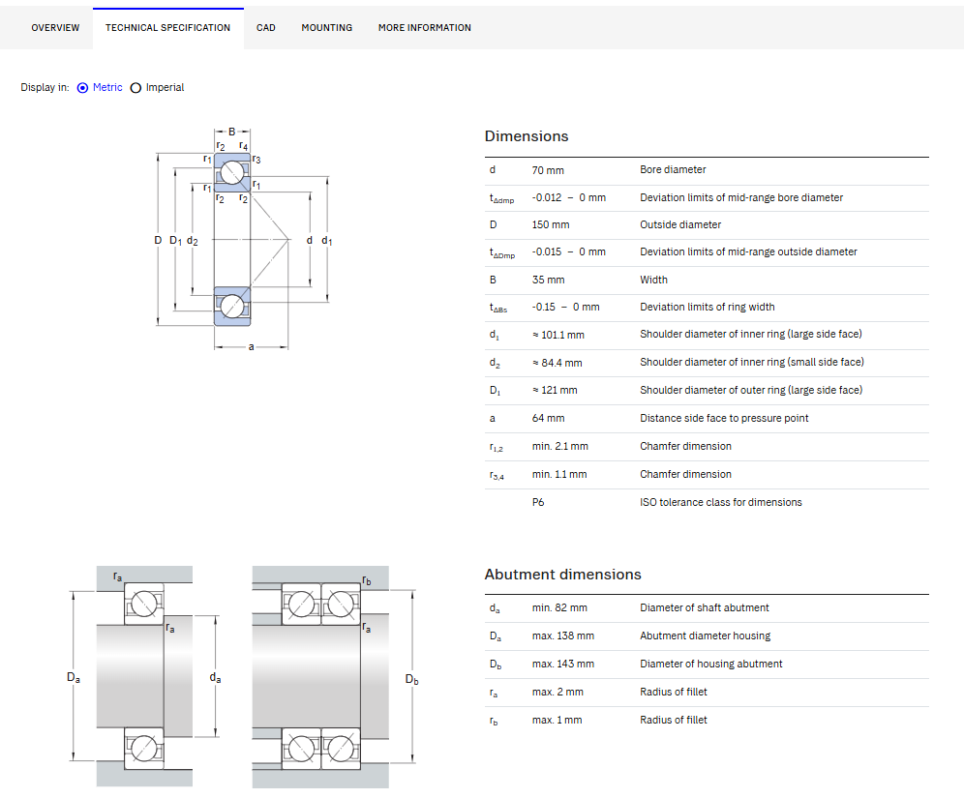Click the Display in: label
The image size is (964, 798).
click(x=45, y=87)
